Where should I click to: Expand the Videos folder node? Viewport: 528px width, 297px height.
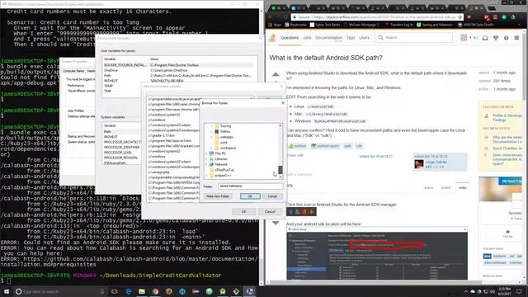coord(211,131)
